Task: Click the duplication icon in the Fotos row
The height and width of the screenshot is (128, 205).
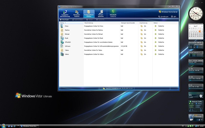Action: coord(142,26)
